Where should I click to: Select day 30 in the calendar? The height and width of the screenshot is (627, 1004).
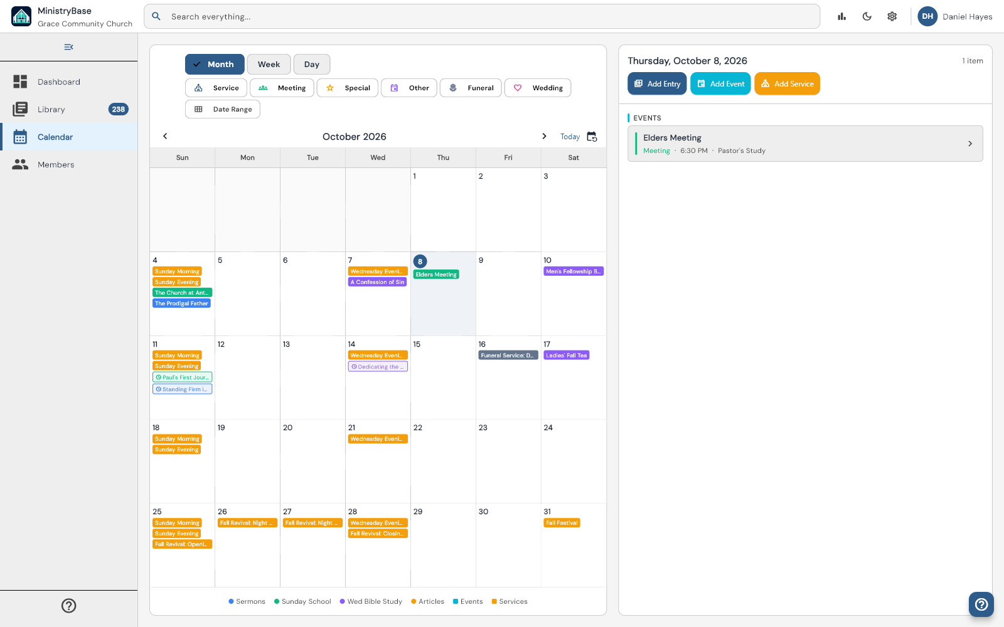pos(508,545)
